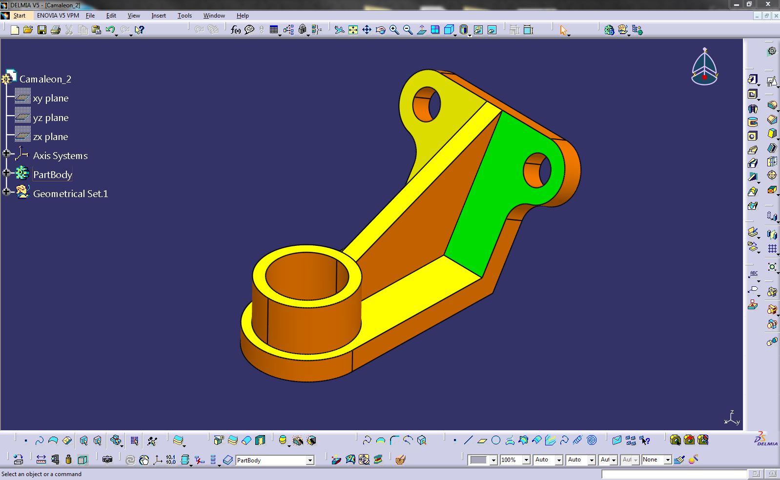Click the Fly Mode airplane icon
This screenshot has height=480, width=780.
[339, 30]
